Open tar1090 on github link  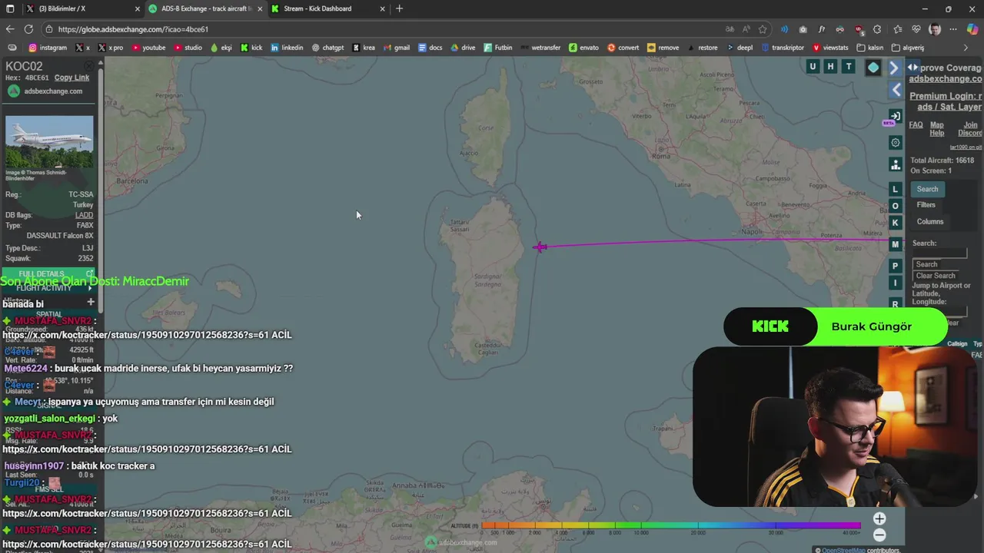(966, 147)
